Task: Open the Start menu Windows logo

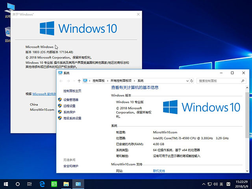Action: coord(6,184)
